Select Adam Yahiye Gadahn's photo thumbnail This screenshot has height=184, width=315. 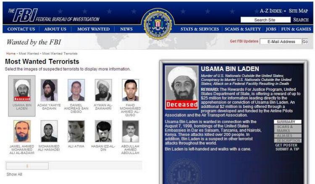(49, 90)
